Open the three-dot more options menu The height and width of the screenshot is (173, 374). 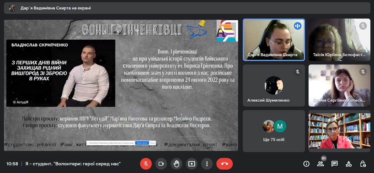click(x=207, y=164)
